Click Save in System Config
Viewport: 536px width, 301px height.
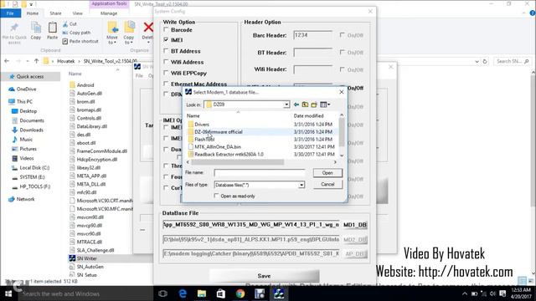pyautogui.click(x=264, y=276)
